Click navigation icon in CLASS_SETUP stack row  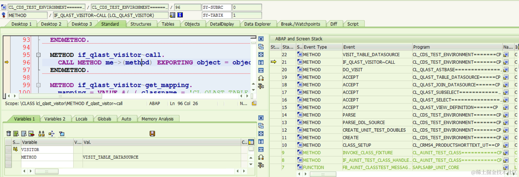(x=506, y=145)
